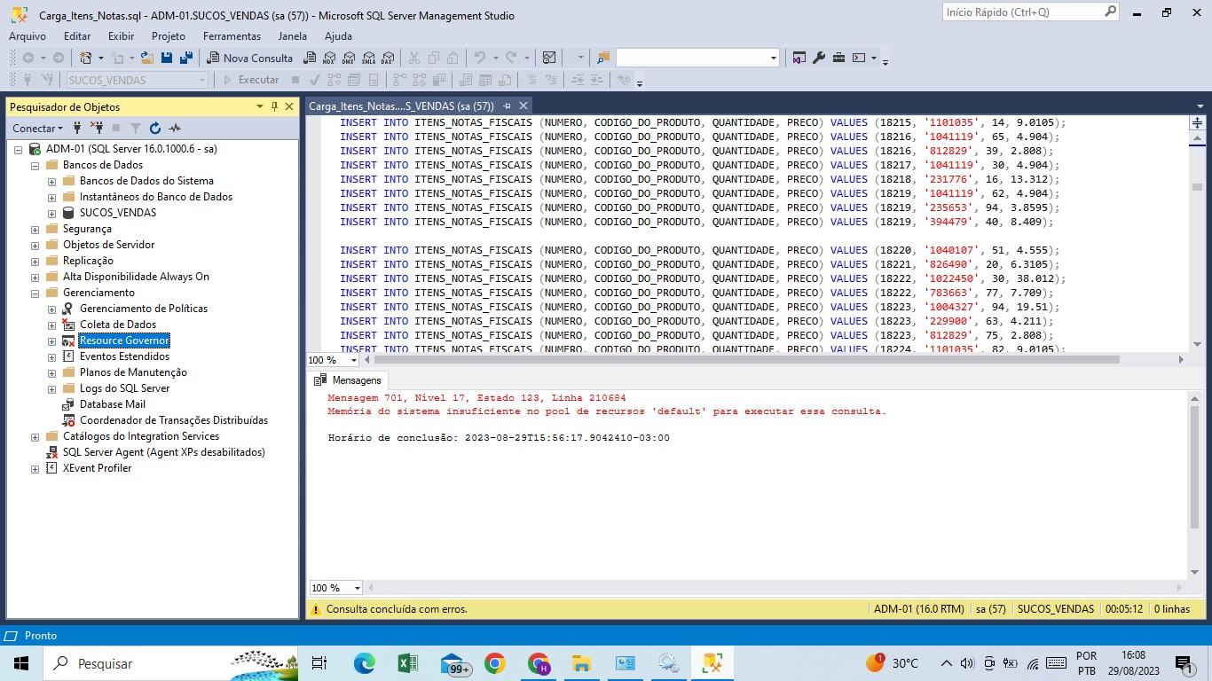1212x681 pixels.
Task: Select SQL Server Agent (Agent XPs desabilitados)
Action: 163,452
